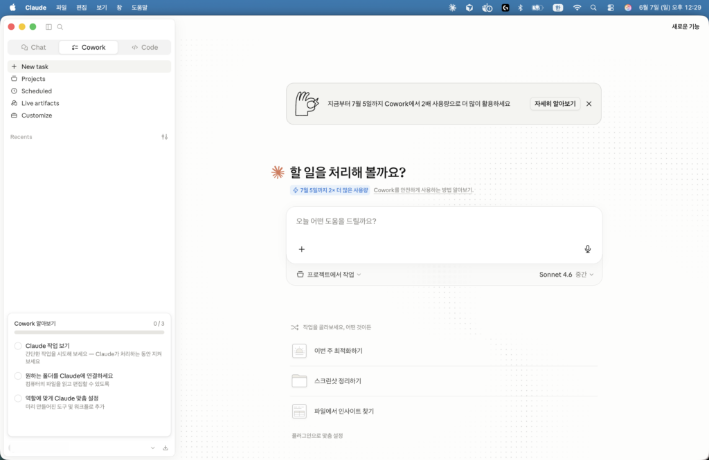Open Projects in the sidebar
The height and width of the screenshot is (460, 709).
point(89,79)
